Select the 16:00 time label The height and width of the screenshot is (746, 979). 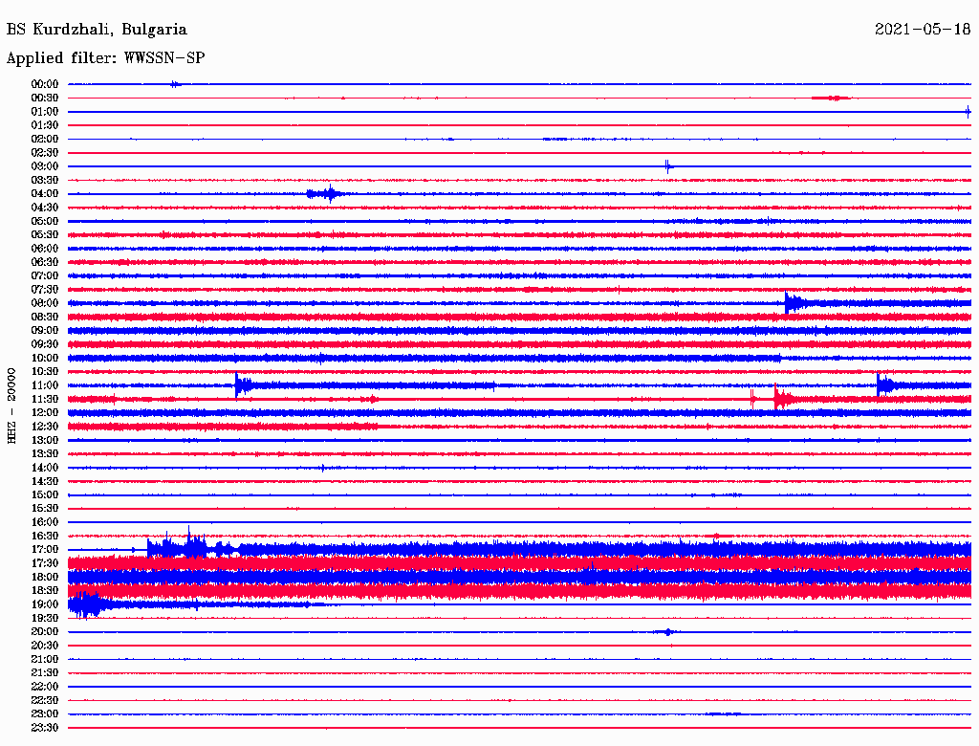point(45,522)
